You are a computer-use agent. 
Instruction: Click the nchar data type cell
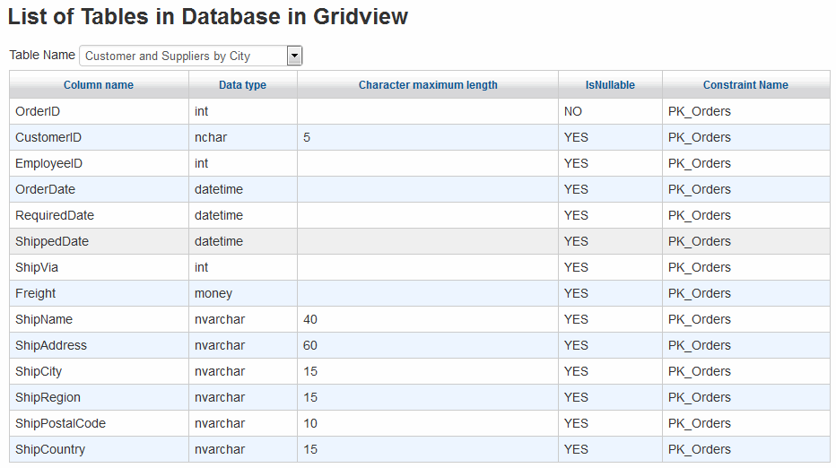[243, 137]
